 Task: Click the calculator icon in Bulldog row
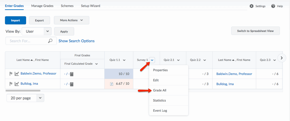point(72,84)
